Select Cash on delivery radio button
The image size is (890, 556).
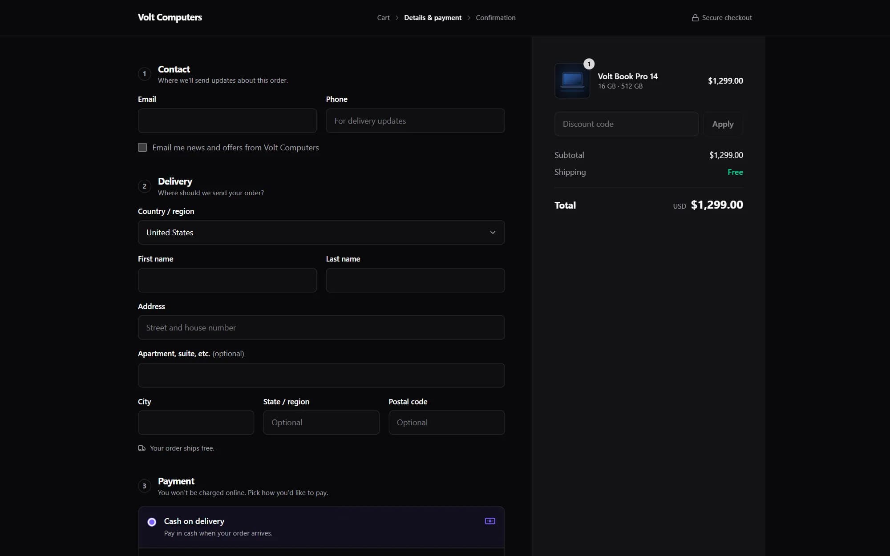point(152,522)
